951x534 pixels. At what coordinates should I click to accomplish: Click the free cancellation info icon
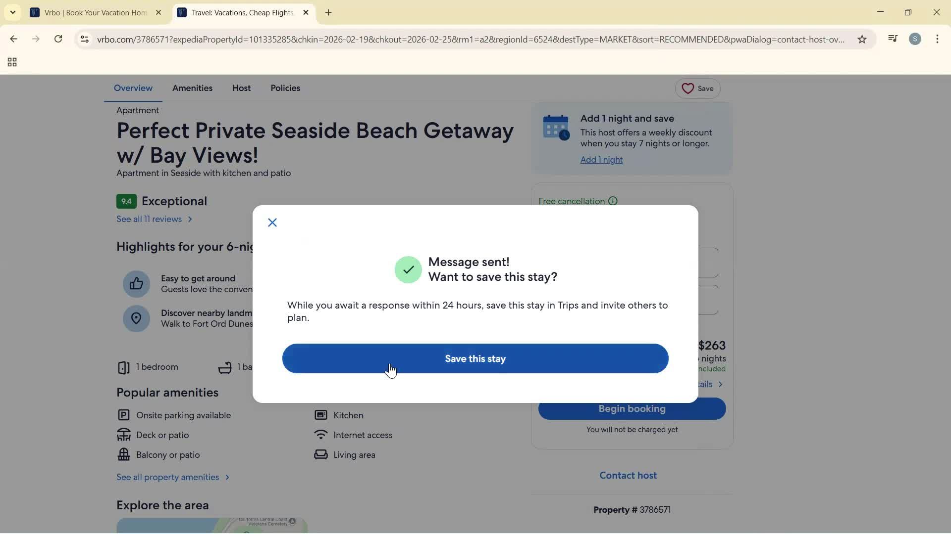tap(613, 201)
